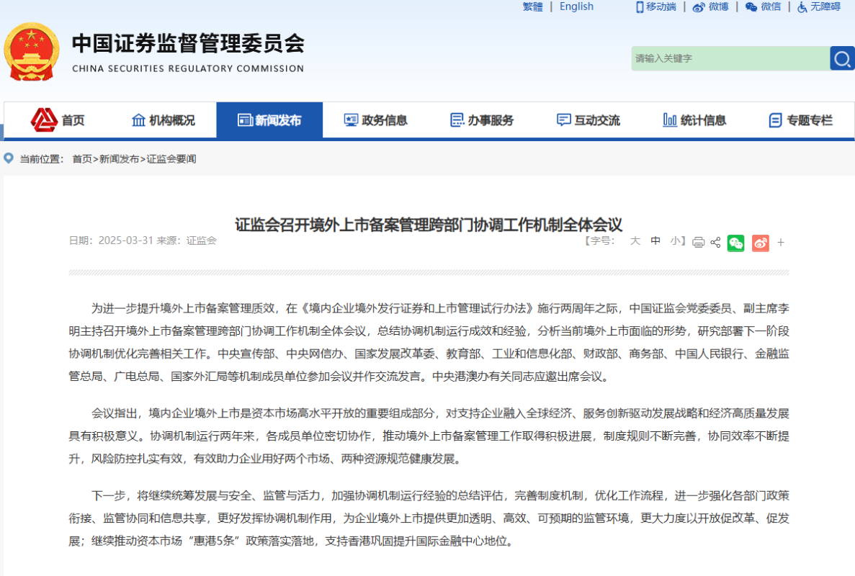
Task: Click the search magnifier button
Action: (x=841, y=58)
